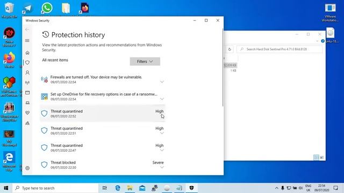Open Edge from the taskbar
Screen dimensions: 344x193
[x=118, y=188]
